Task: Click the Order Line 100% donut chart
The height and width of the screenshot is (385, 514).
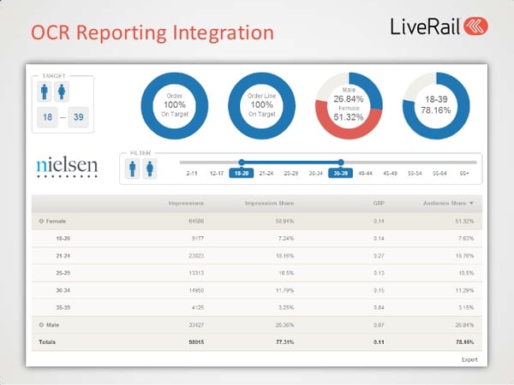Action: 261,105
